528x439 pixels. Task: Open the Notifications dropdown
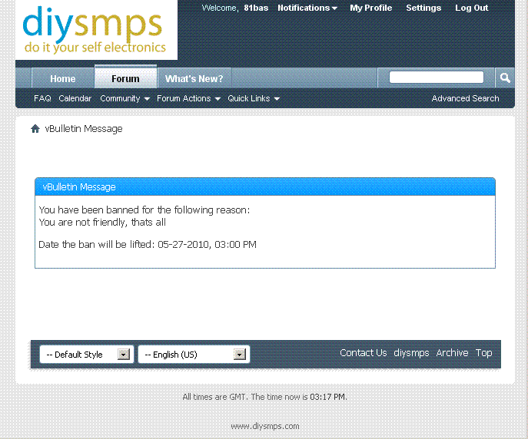coord(307,8)
